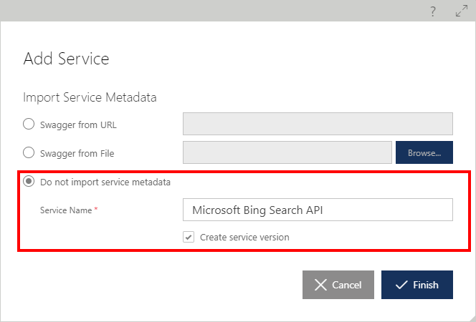The height and width of the screenshot is (322, 476).
Task: Click the Service Name required field label
Action: pos(69,210)
